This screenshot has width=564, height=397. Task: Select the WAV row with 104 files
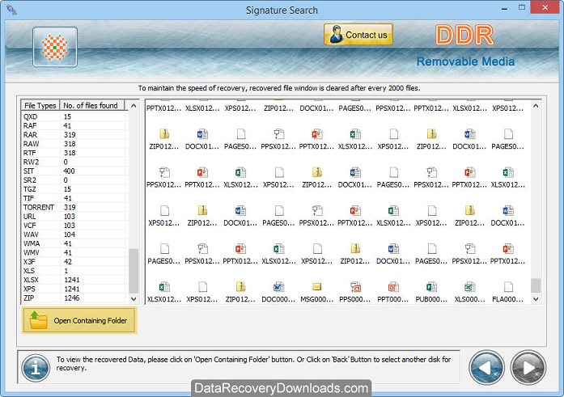tap(74, 234)
